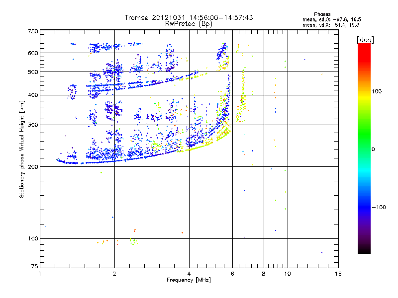Click x-axis tick label '4'
398x298 pixels.
tap(189, 274)
